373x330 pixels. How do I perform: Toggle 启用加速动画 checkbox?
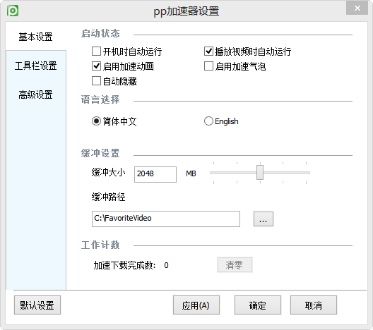point(96,66)
